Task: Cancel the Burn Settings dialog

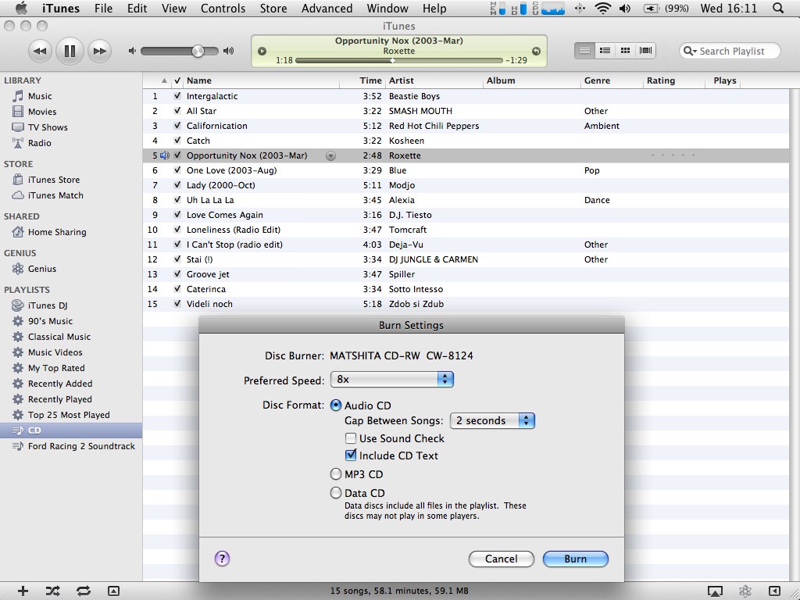Action: [501, 559]
